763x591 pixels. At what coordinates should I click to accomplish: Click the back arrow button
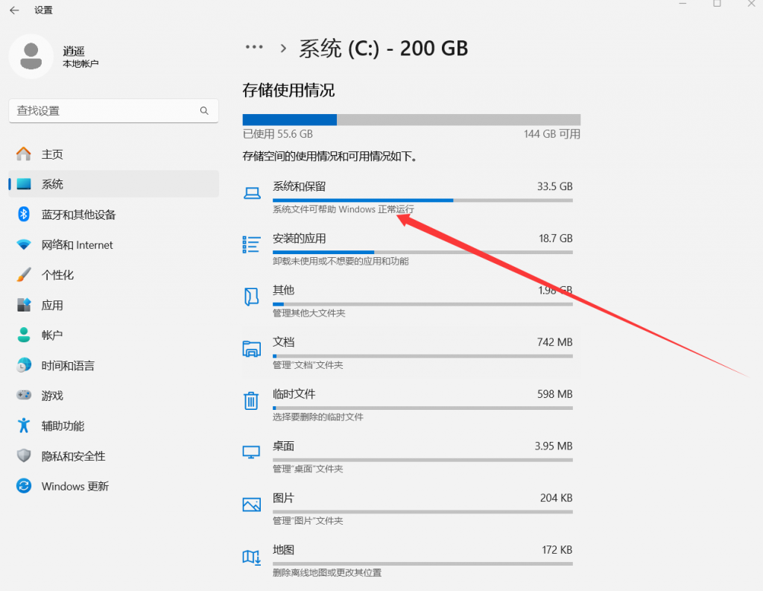coord(13,10)
